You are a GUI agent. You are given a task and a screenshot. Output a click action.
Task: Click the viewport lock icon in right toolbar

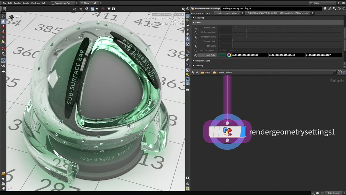click(188, 25)
